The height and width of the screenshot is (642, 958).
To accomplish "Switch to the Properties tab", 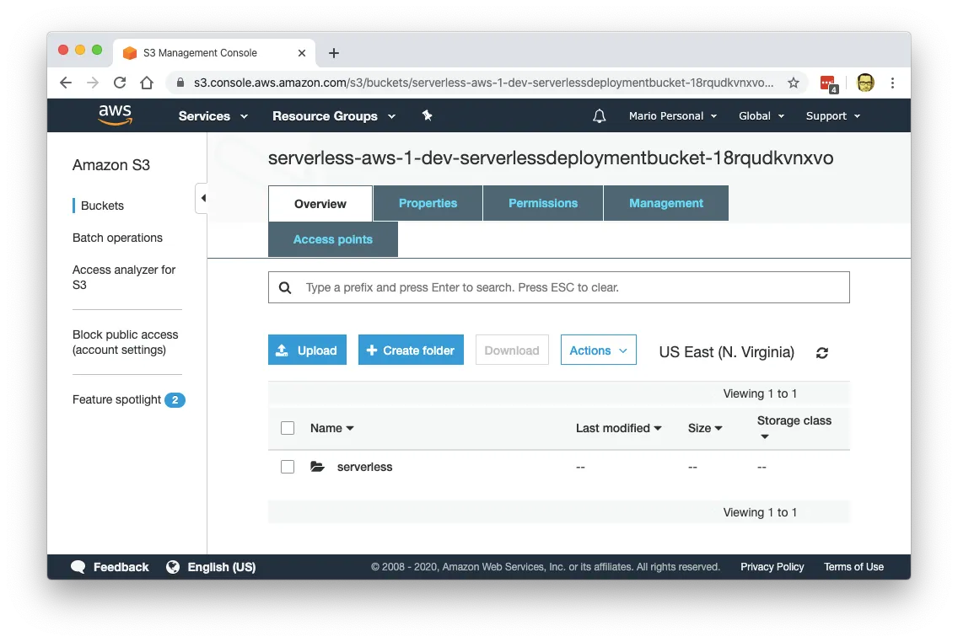I will (x=428, y=203).
